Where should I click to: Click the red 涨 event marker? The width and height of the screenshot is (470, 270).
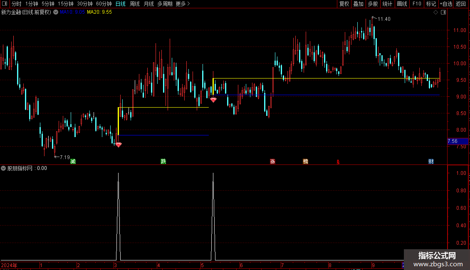(272, 162)
